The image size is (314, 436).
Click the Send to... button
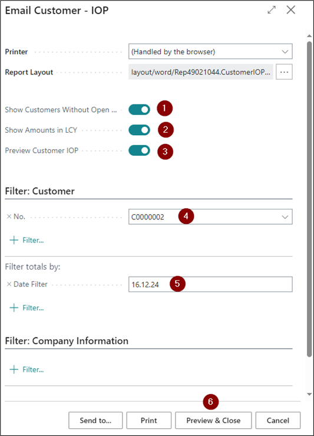95,421
